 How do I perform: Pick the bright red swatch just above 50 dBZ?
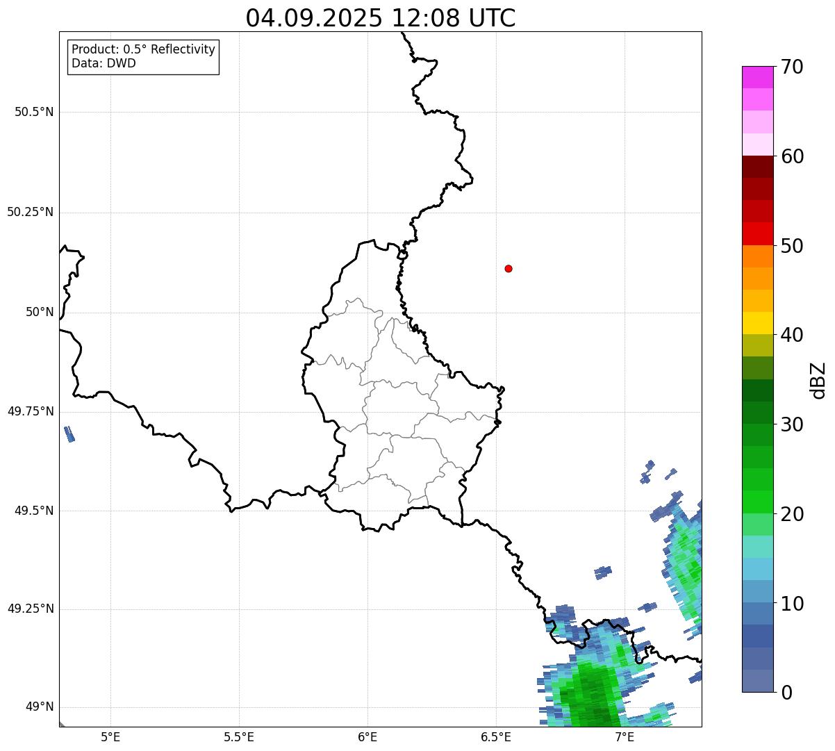757,233
